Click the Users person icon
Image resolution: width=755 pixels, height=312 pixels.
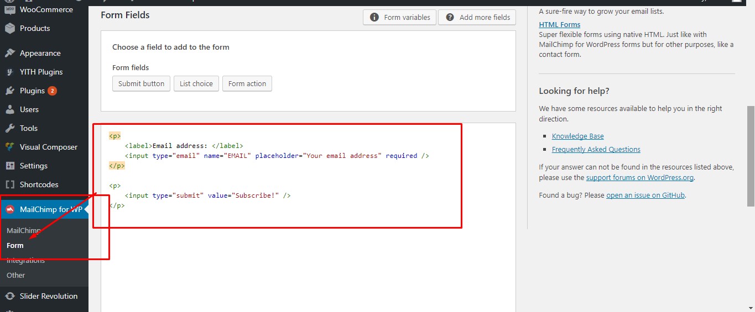(9, 110)
